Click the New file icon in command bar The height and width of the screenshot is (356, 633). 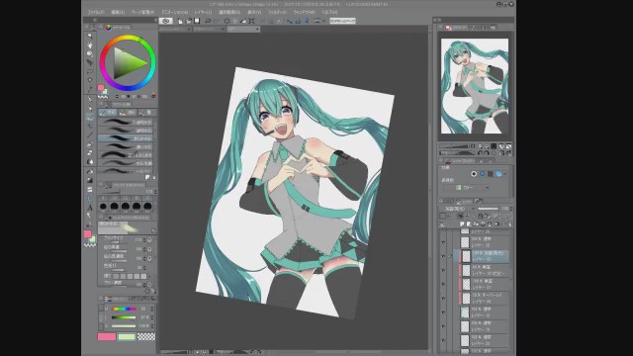point(180,21)
